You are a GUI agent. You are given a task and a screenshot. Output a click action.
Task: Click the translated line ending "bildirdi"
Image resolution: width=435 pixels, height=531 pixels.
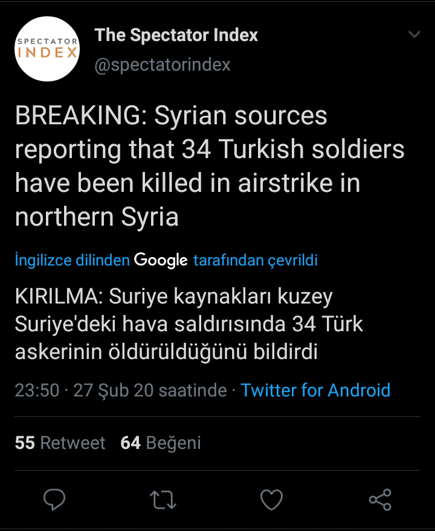coord(166,352)
